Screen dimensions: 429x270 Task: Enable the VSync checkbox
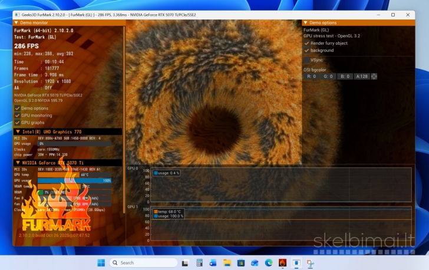point(306,60)
